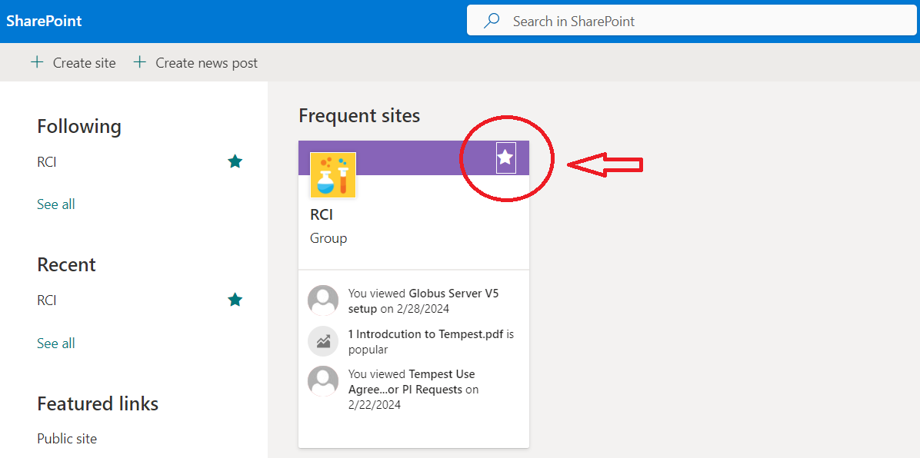Click the Following heading
Image resolution: width=920 pixels, height=458 pixels.
(79, 126)
